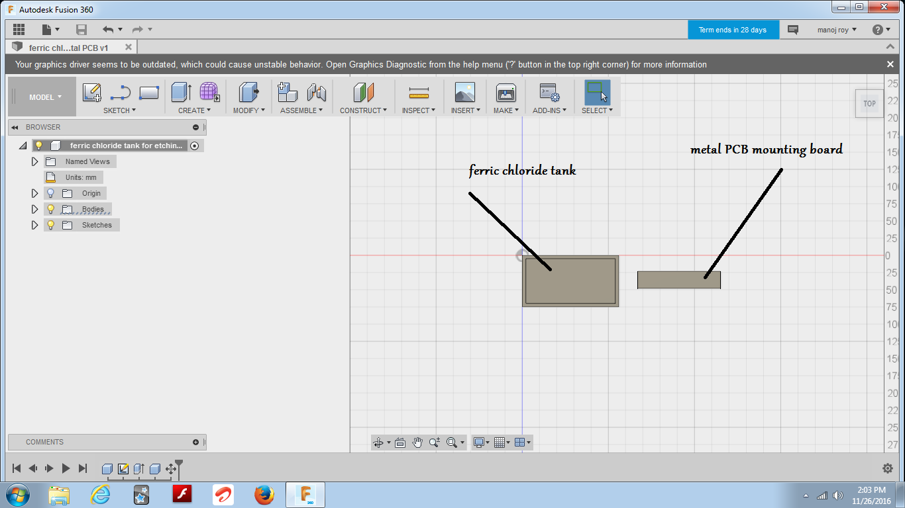Image resolution: width=905 pixels, height=508 pixels.
Task: Toggle visibility of the Bodies folder lightbulb
Action: [51, 208]
